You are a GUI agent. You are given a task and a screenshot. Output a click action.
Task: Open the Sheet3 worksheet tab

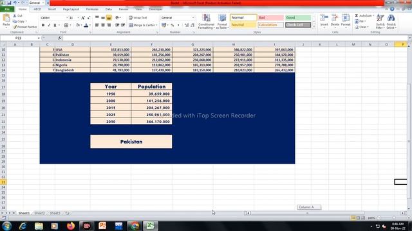pyautogui.click(x=55, y=213)
